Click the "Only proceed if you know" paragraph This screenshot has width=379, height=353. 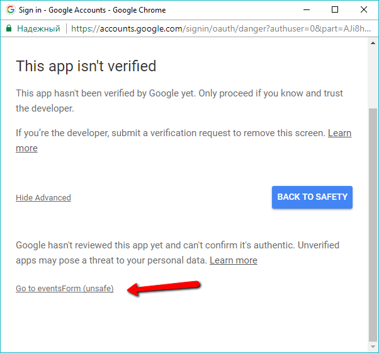click(x=179, y=100)
